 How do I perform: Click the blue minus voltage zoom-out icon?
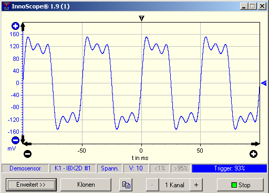tap(15, 140)
